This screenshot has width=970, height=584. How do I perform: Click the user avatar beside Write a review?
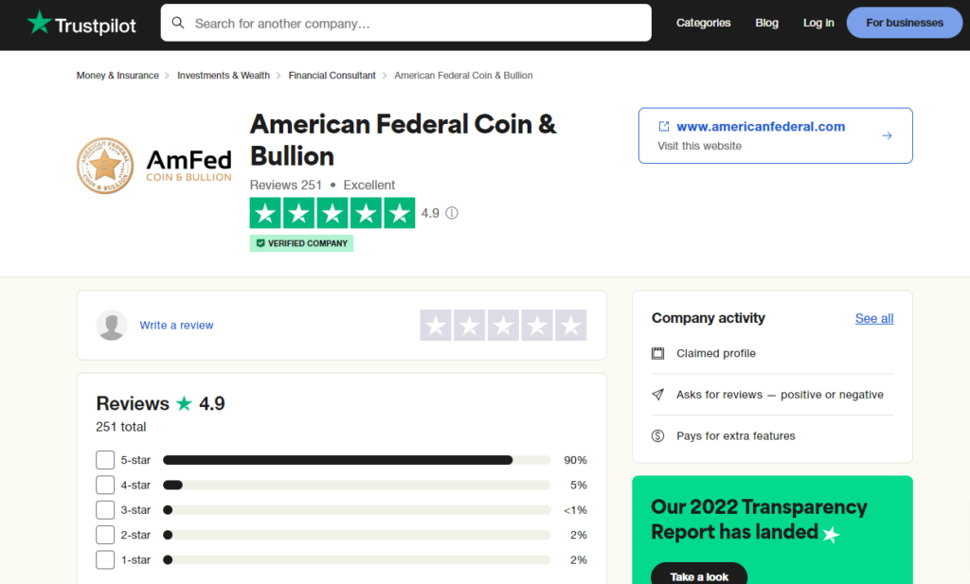tap(112, 325)
